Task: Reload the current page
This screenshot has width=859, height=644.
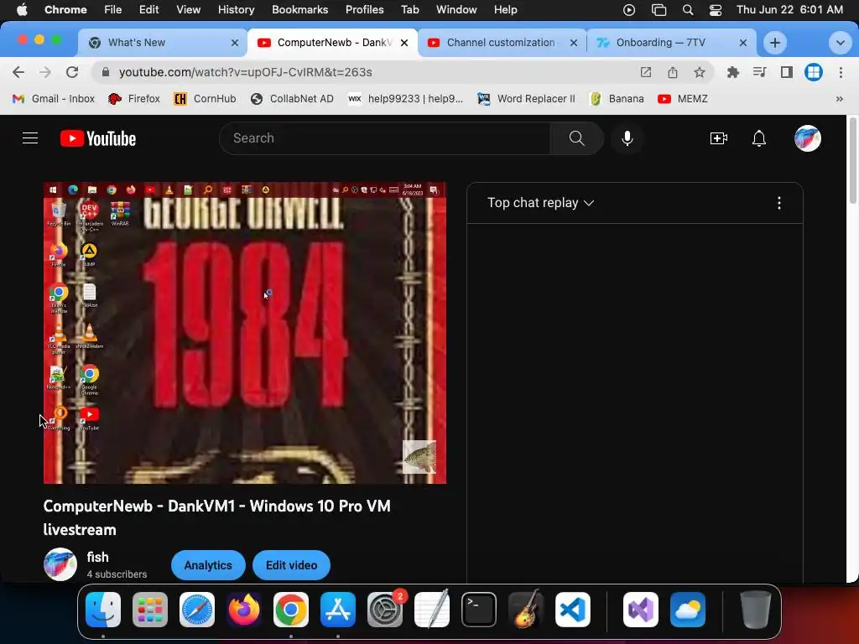Action: (x=72, y=72)
